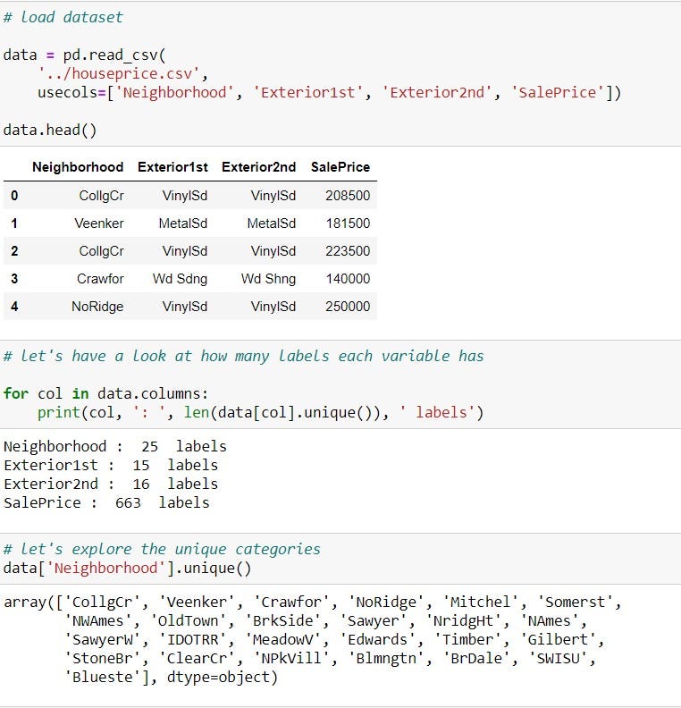Click 'SWISU' in the array output

click(x=559, y=658)
